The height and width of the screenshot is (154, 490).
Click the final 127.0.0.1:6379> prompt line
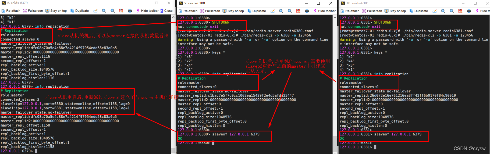[x=19, y=151]
